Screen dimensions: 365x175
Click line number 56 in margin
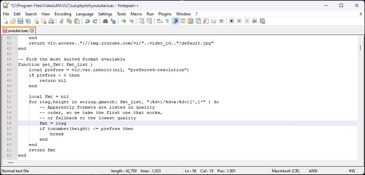[x=9, y=123]
